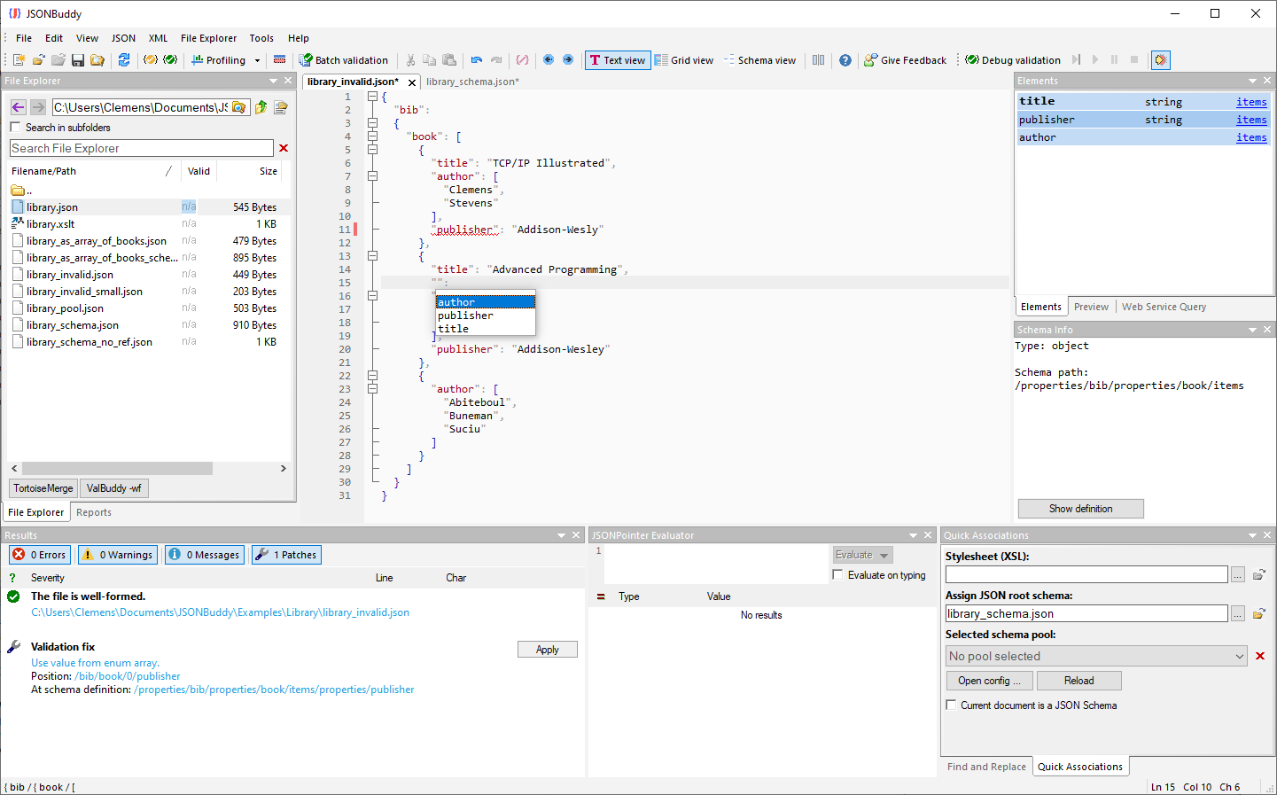
Task: Click the Save (floppy disk) toolbar icon
Action: (78, 60)
